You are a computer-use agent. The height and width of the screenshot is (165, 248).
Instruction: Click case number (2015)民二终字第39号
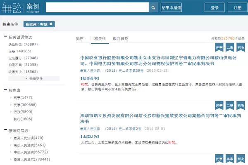pos(124,71)
